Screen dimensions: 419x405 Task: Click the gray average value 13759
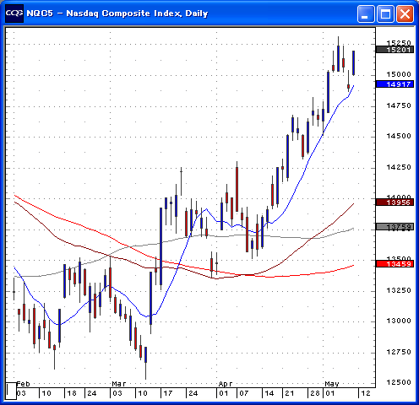tap(395, 227)
